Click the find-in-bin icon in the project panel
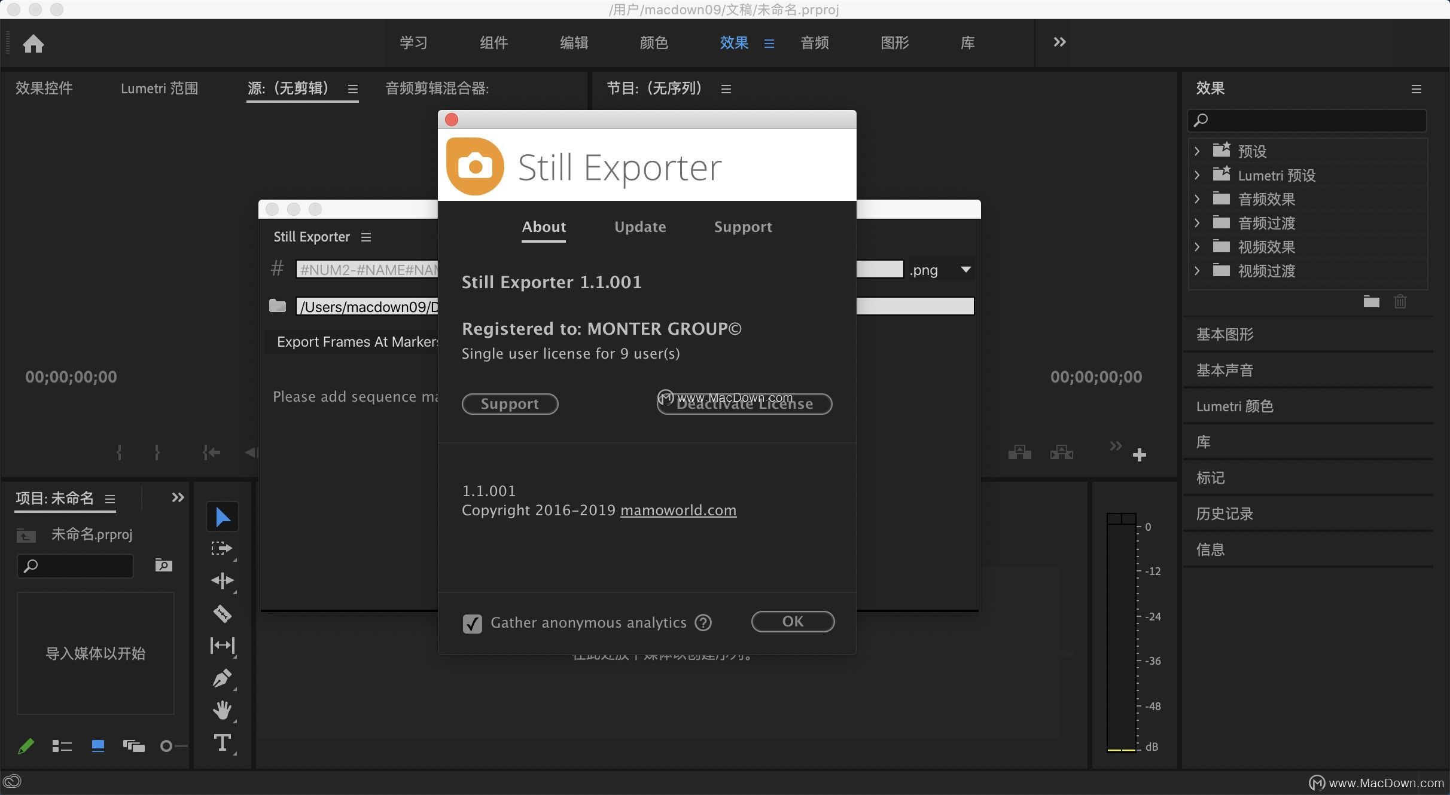The image size is (1450, 795). 163,565
